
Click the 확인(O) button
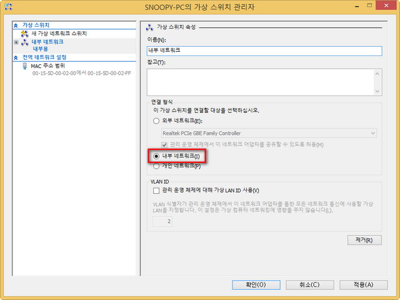[256, 285]
